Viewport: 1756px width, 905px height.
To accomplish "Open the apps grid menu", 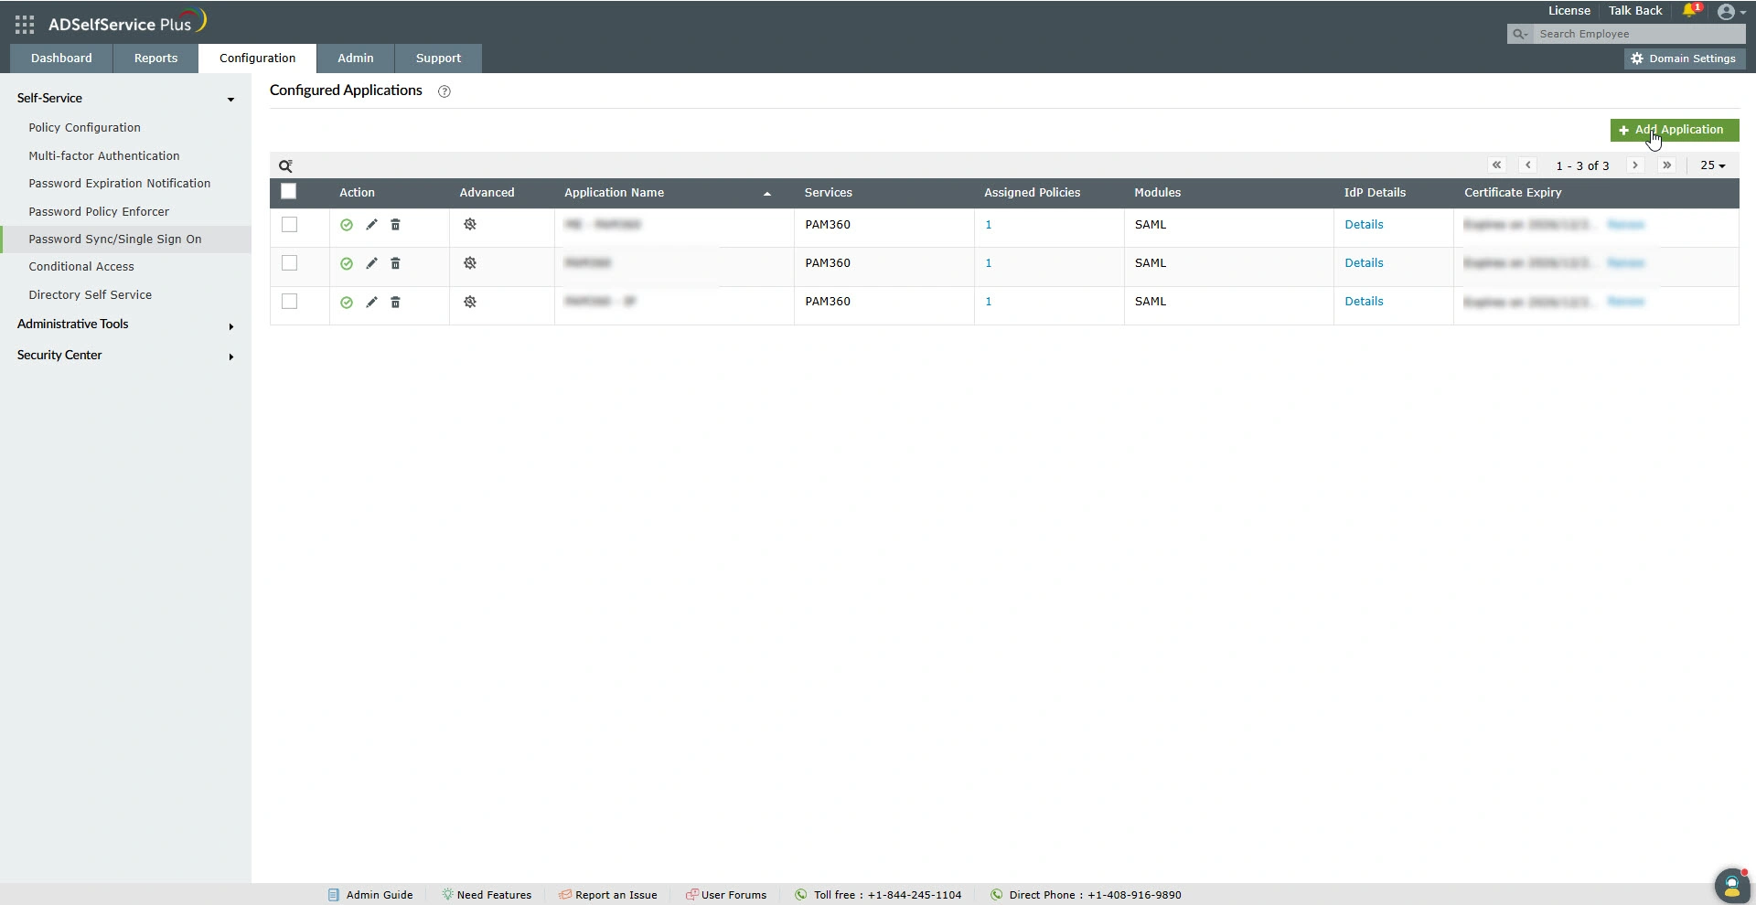I will 24,25.
